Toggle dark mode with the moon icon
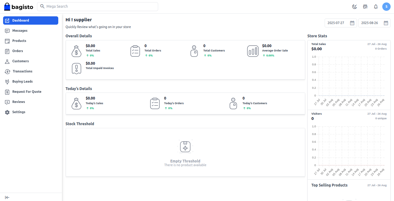 coord(354,6)
